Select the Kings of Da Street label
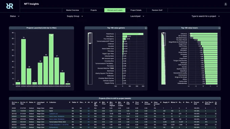This screenshot has width=230, height=129. tap(181, 77)
